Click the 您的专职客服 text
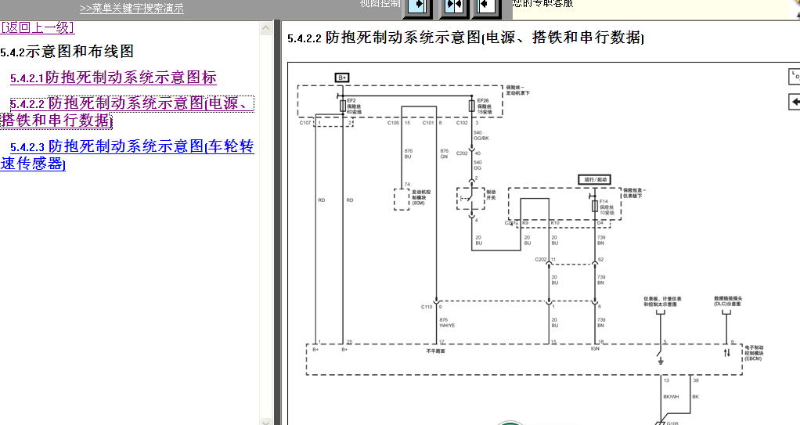This screenshot has height=425, width=800. (x=543, y=4)
